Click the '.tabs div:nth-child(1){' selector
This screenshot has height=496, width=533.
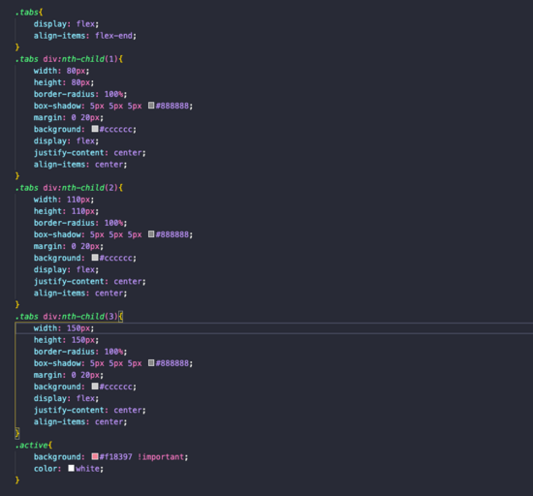[69, 59]
